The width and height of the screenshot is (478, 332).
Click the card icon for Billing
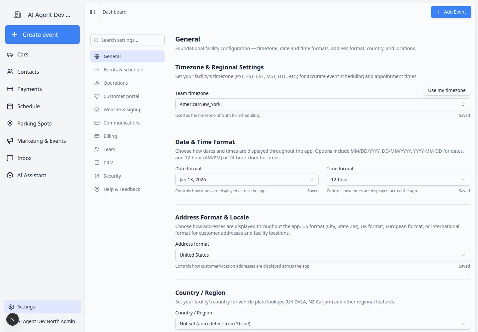(x=97, y=136)
